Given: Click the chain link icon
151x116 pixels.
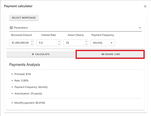Looking at the screenshot, I should pyautogui.click(x=103, y=54).
